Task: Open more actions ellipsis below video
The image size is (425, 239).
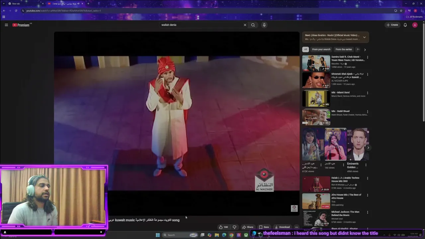Action: click(297, 227)
